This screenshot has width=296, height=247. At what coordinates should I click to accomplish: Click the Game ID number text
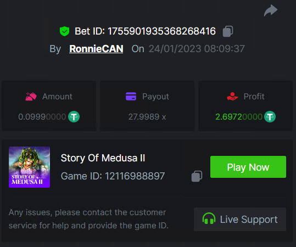(135, 176)
